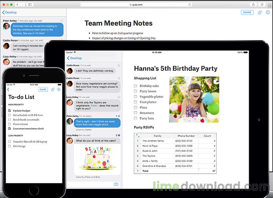Screen dimensions: 273x198
Task: Tap the SHARE button on the iPhone
Action: coord(43,89)
